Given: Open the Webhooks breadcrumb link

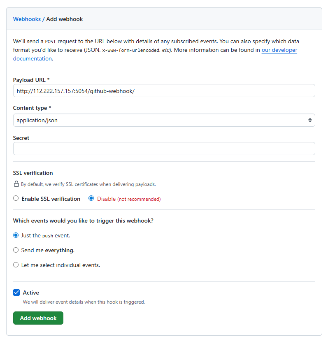Looking at the screenshot, I should [27, 19].
